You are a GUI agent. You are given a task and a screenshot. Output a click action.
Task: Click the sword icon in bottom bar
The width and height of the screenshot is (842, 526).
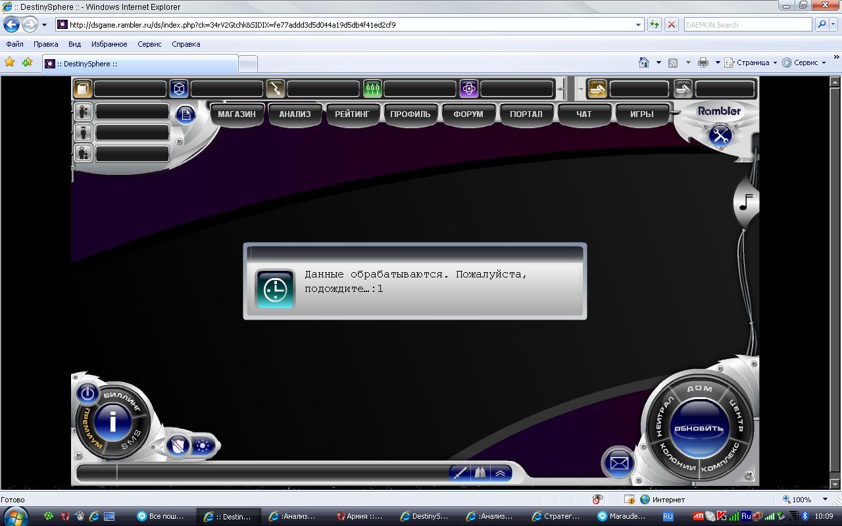point(460,472)
